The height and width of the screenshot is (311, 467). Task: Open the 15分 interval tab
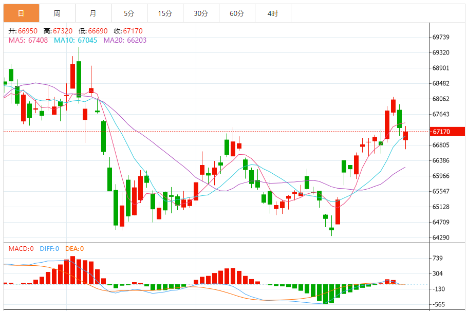click(165, 13)
